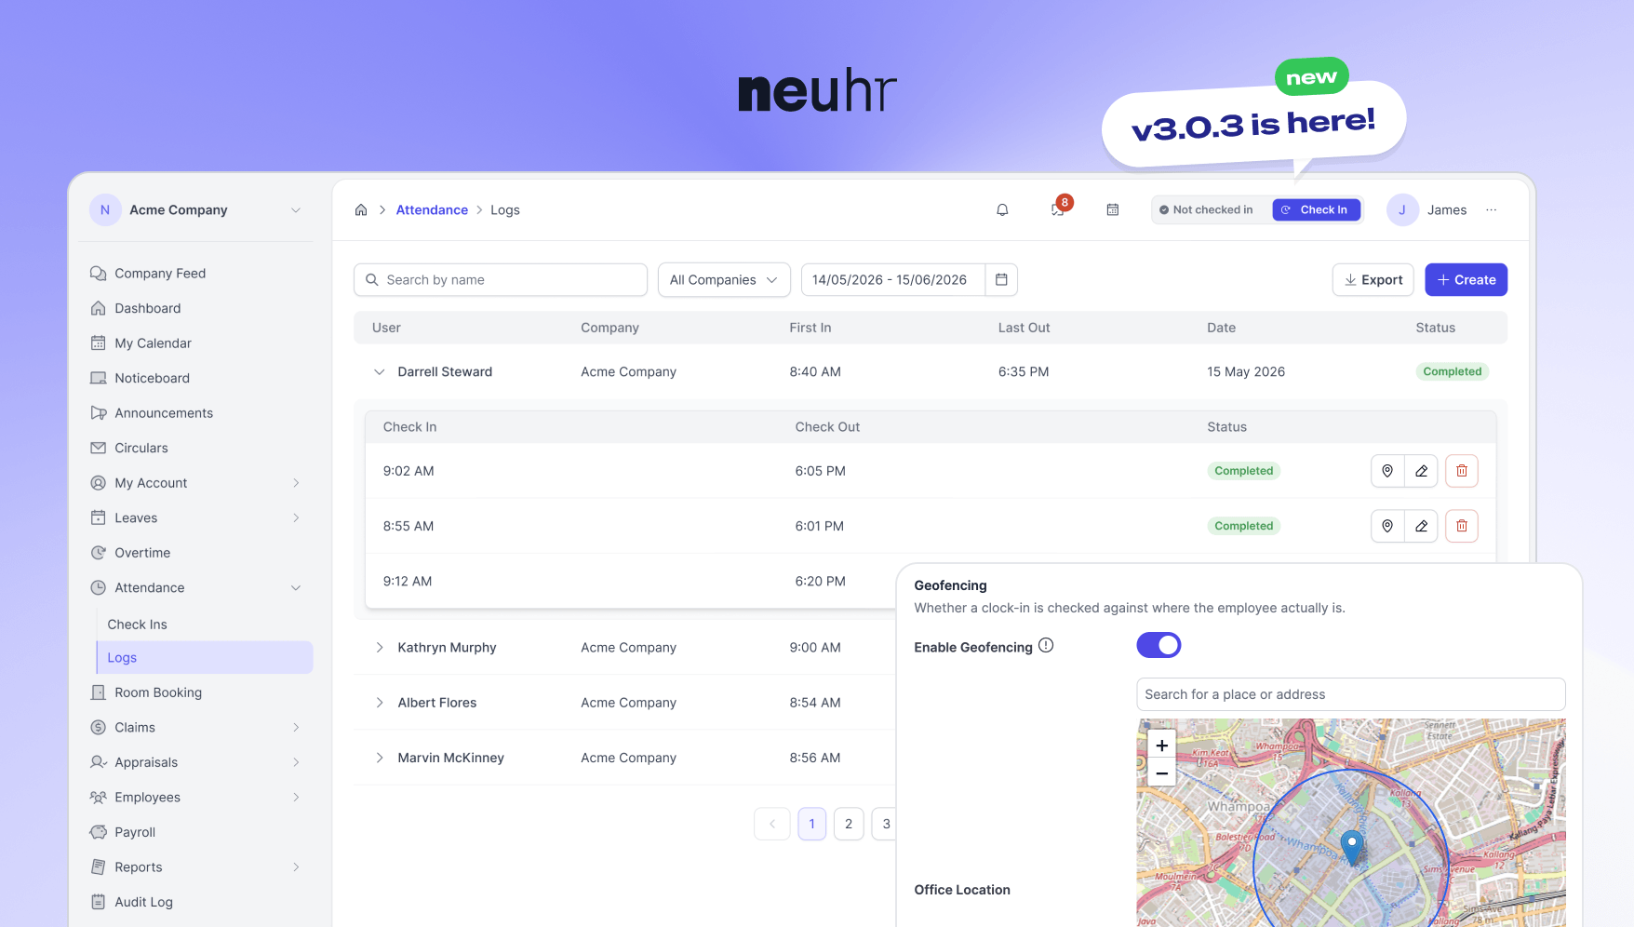Collapse the Darrell Steward row
1634x927 pixels.
pos(379,372)
